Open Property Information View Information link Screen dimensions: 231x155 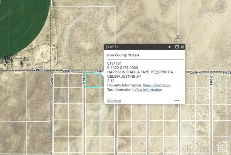pos(157,85)
